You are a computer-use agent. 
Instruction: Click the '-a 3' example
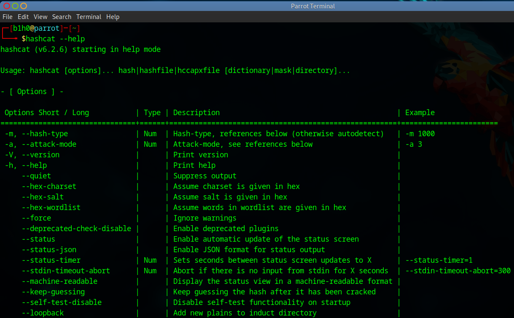click(x=414, y=144)
